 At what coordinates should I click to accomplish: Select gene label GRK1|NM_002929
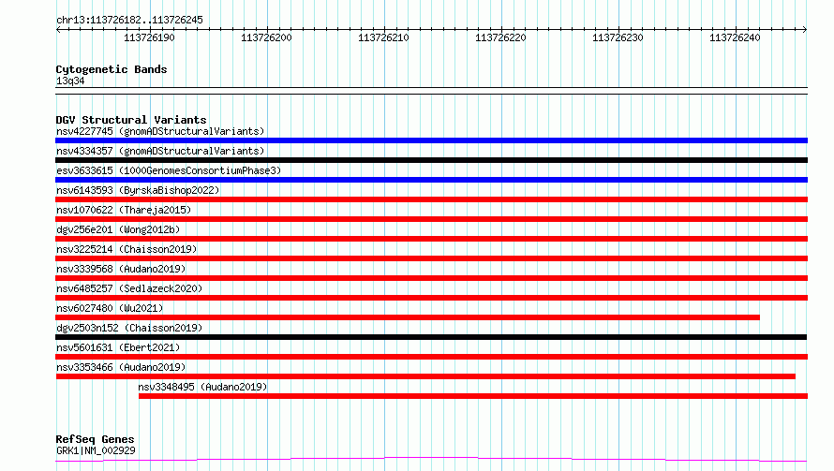[96, 450]
